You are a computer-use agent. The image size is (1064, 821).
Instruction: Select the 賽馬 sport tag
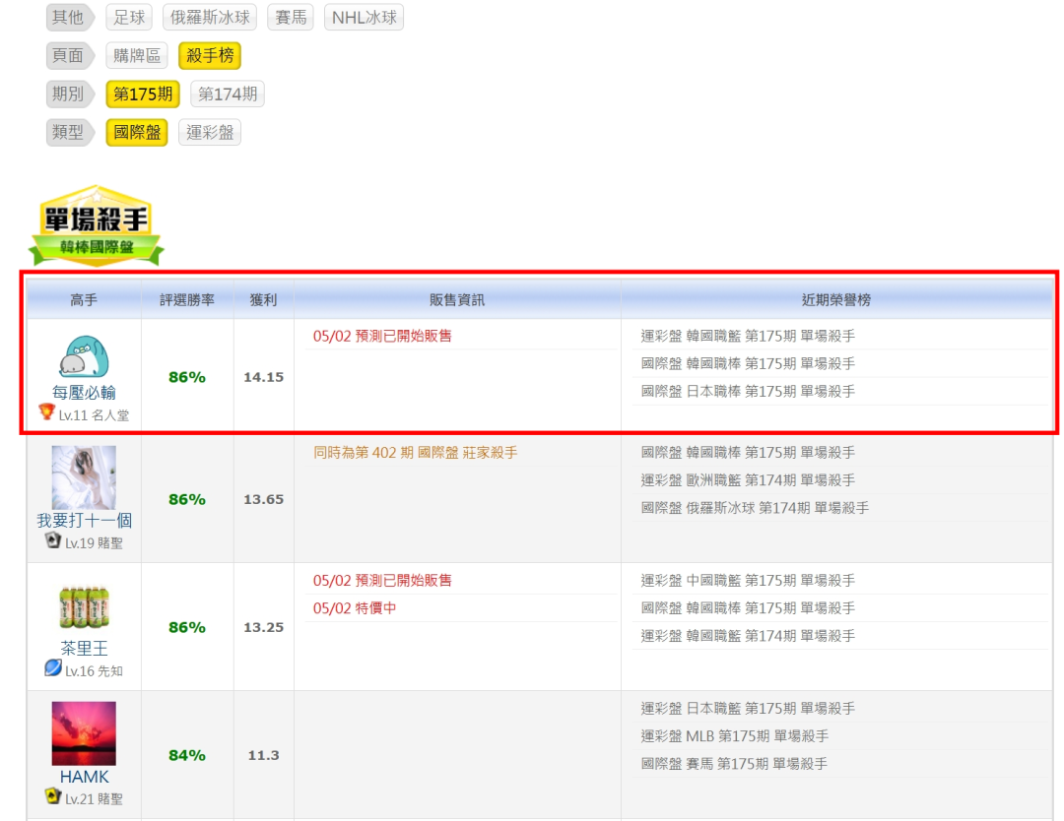291,17
